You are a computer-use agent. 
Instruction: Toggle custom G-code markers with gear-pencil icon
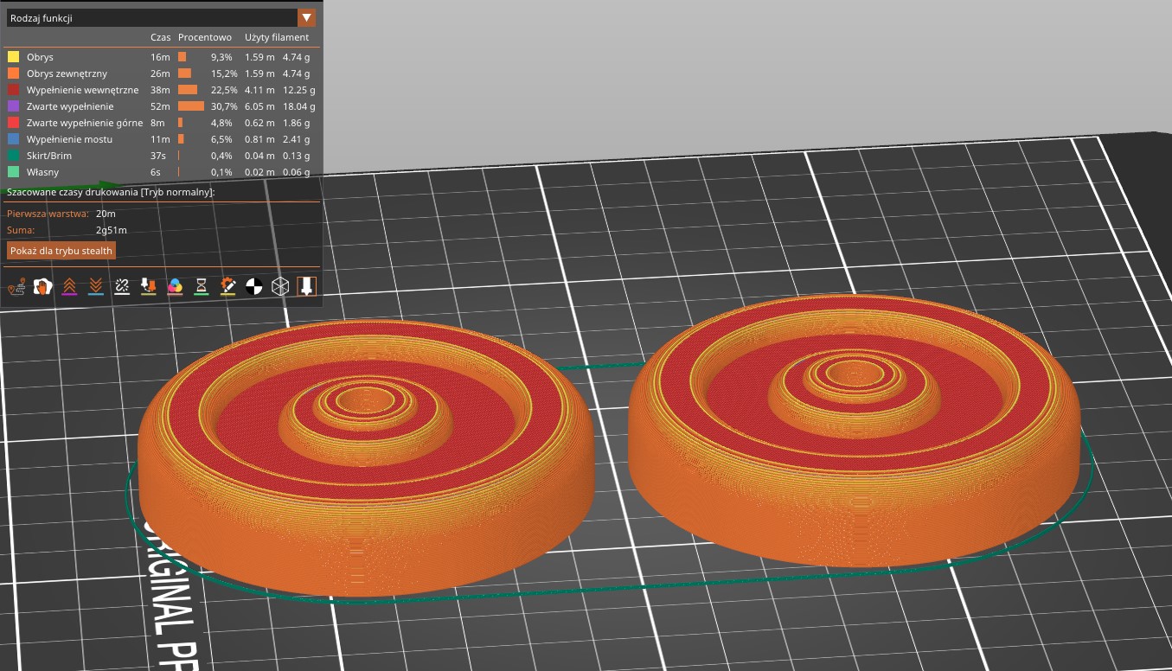click(x=227, y=286)
